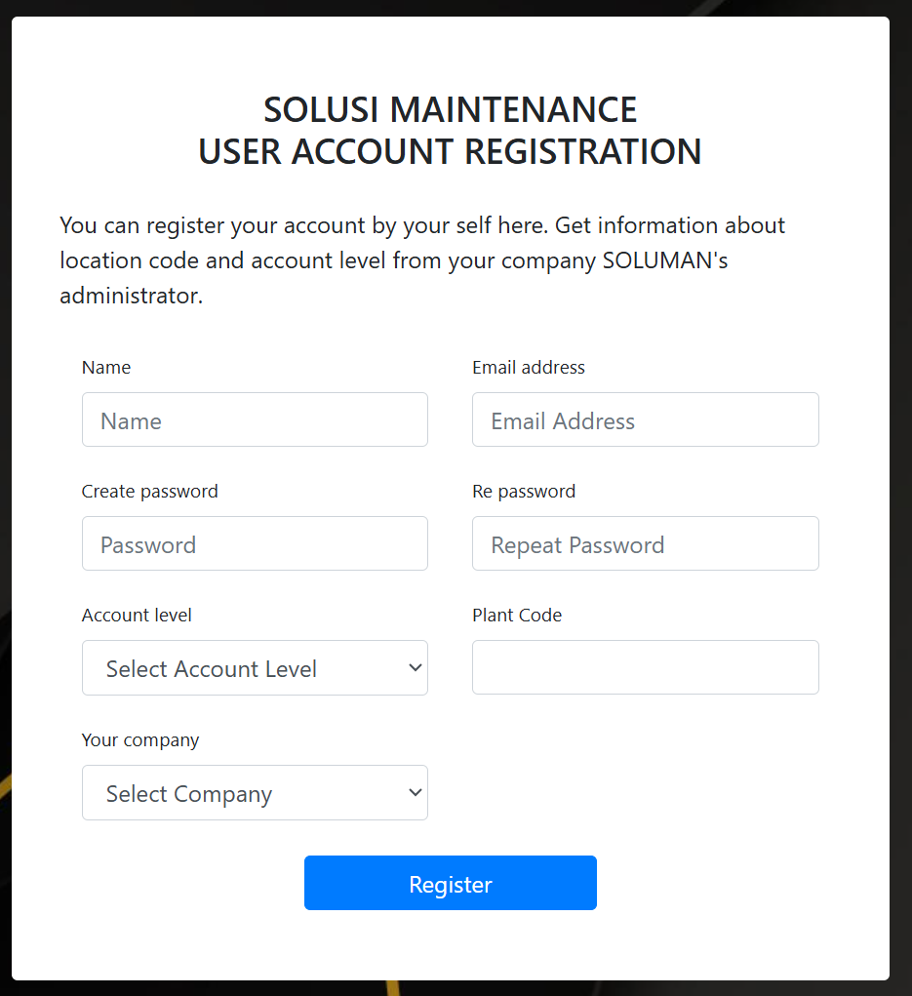The image size is (912, 996).
Task: Focus the Email Address text box
Action: (645, 420)
